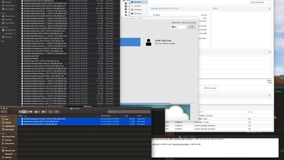284x160 pixels.
Task: Focus the Search field in manager Finder window
Action: coord(129,112)
